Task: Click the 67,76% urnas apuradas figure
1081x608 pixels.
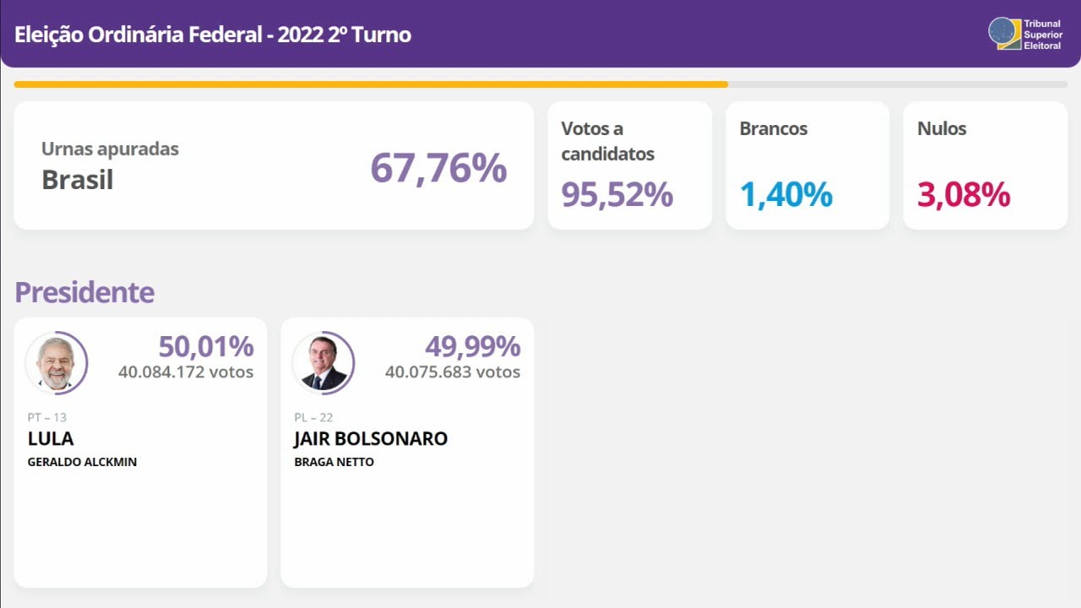Action: 438,167
